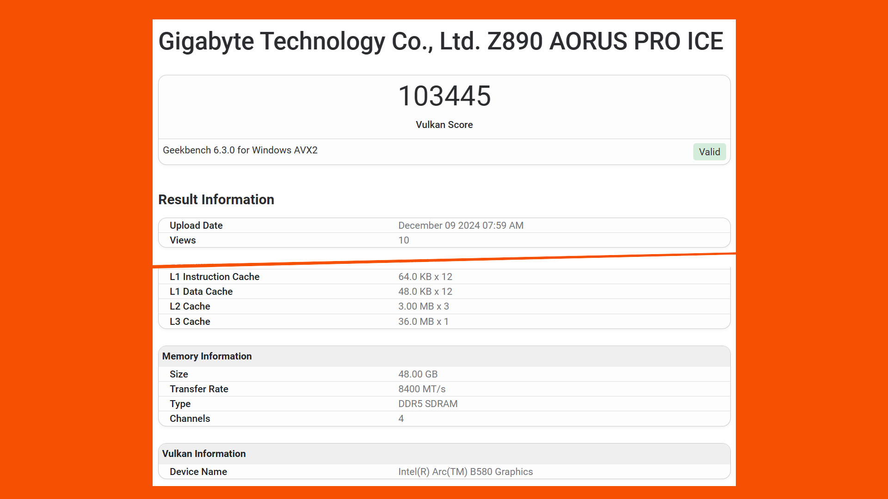888x499 pixels.
Task: Click the Views count 10
Action: [404, 240]
